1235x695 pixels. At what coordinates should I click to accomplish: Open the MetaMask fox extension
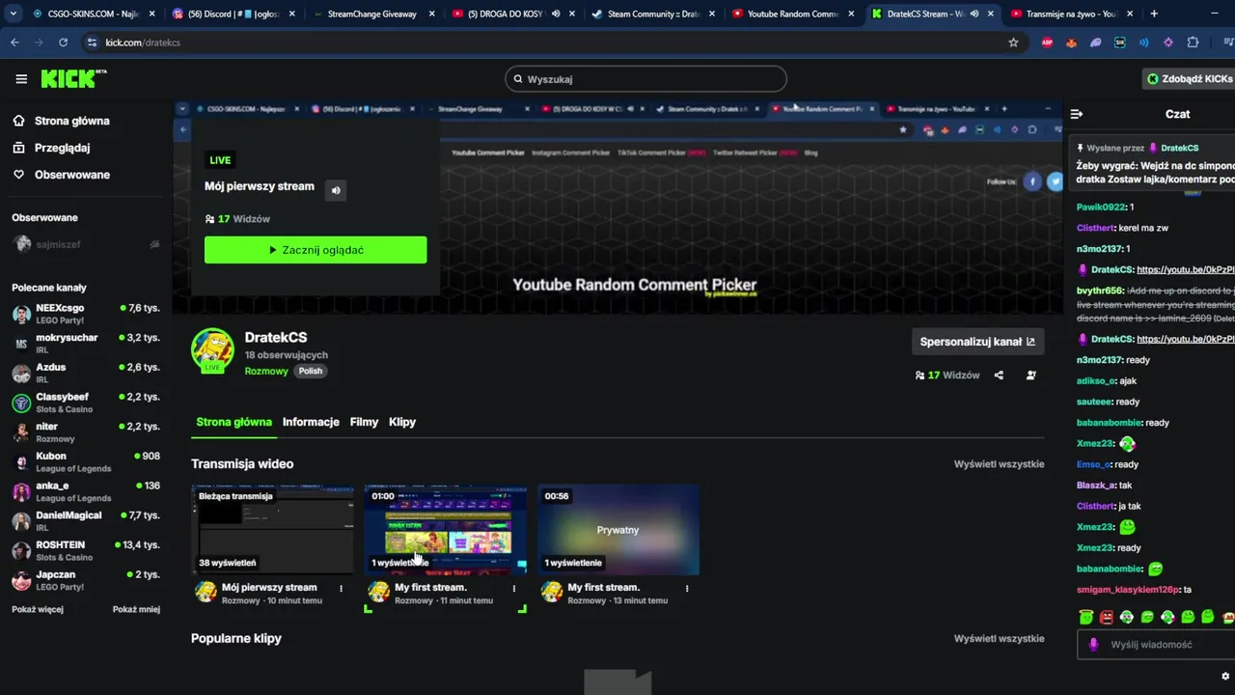click(x=1071, y=42)
